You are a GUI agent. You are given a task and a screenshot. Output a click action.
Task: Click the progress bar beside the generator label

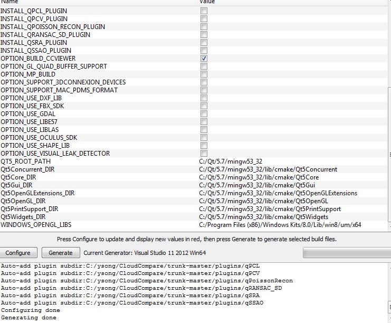click(x=347, y=253)
